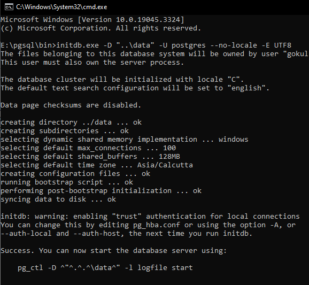Screen dimensions: 309x285
Task: Click the initdb.exe command line
Action: tap(146, 45)
